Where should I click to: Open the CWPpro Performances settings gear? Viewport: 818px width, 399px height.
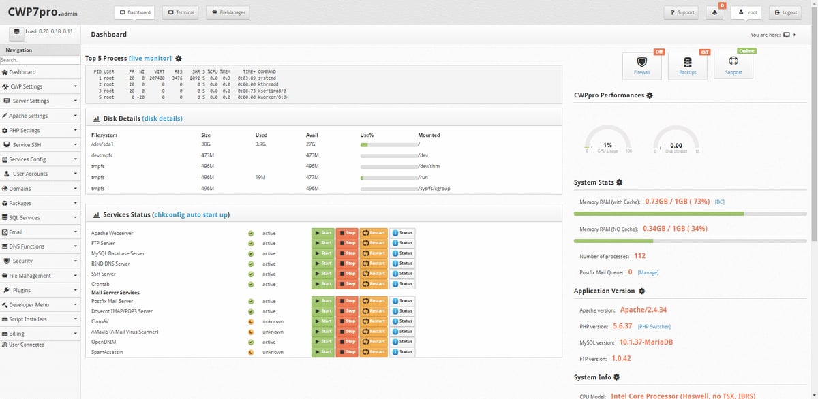[x=648, y=95]
